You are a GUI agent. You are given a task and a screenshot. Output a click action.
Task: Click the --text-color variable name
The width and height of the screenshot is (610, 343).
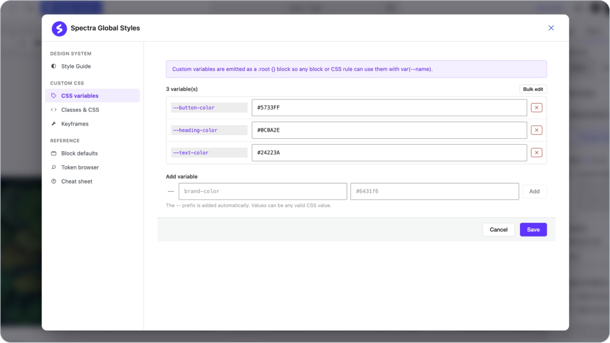click(x=209, y=153)
